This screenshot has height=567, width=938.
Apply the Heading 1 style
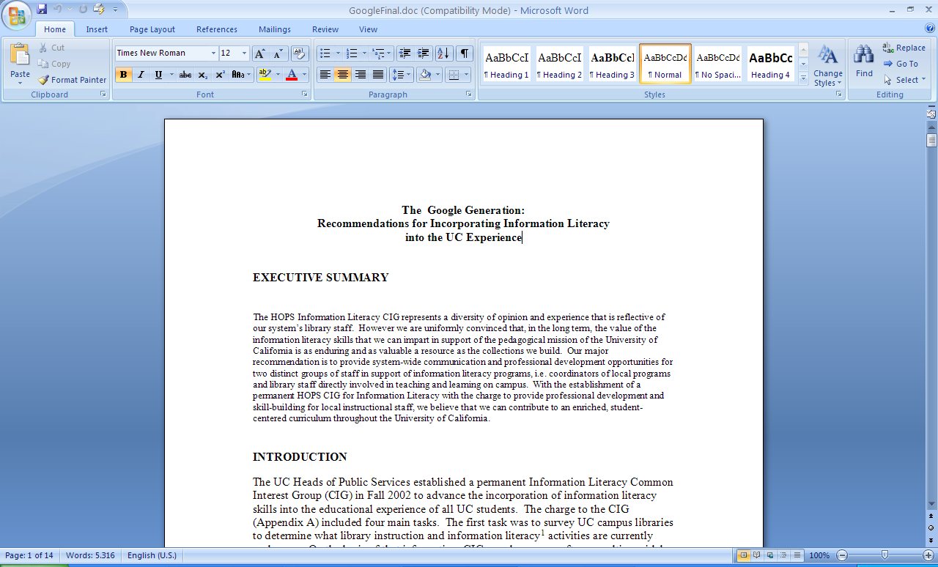tap(506, 64)
